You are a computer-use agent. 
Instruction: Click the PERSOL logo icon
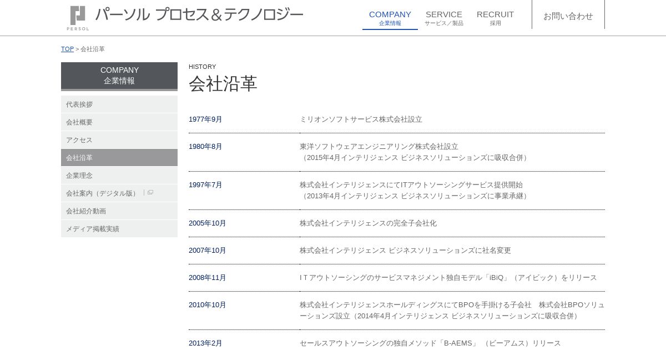coord(78,17)
